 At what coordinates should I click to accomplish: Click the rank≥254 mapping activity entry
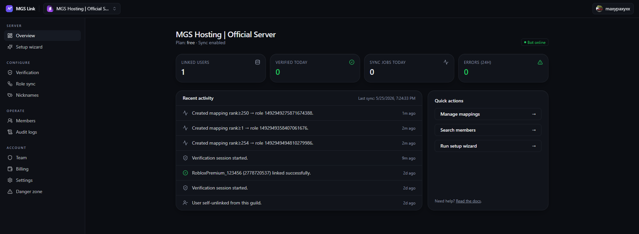coord(299,143)
